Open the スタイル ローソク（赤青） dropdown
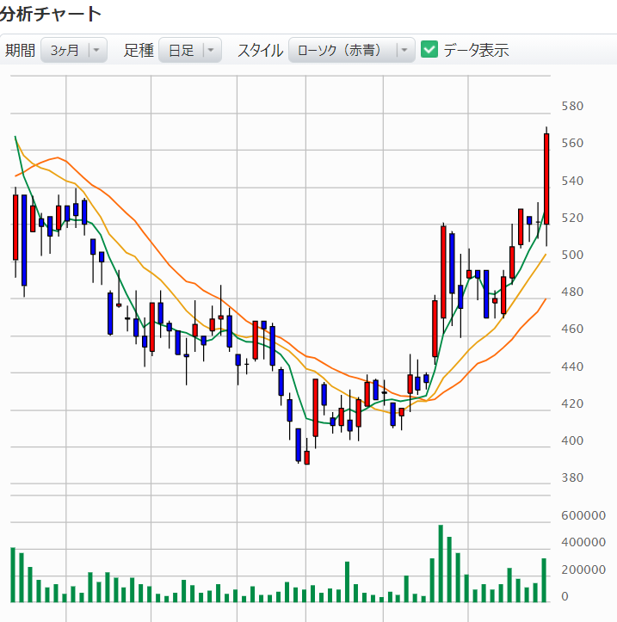Image resolution: width=617 pixels, height=622 pixels. [352, 51]
